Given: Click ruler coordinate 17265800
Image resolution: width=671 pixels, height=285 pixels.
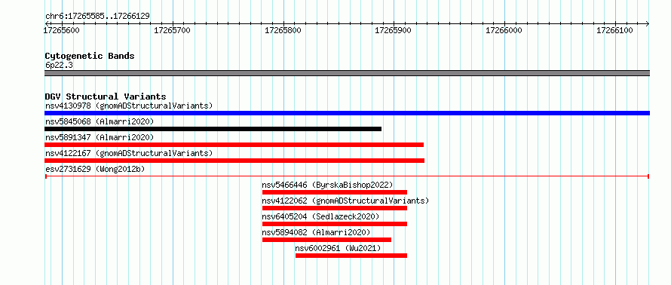Looking at the screenshot, I should (x=283, y=30).
